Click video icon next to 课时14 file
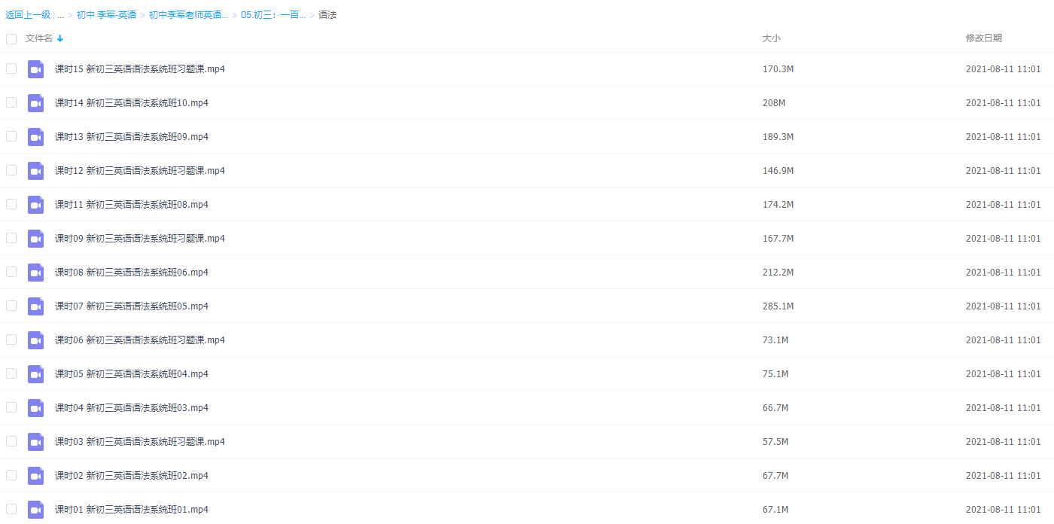1054x524 pixels. tap(35, 103)
